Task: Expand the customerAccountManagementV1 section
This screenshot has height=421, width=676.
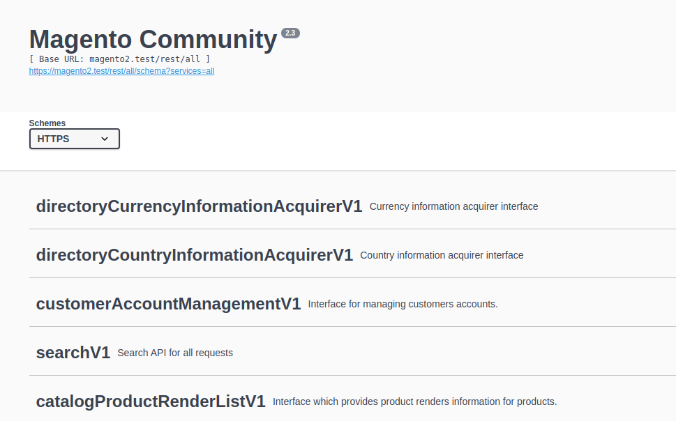Action: [x=168, y=304]
